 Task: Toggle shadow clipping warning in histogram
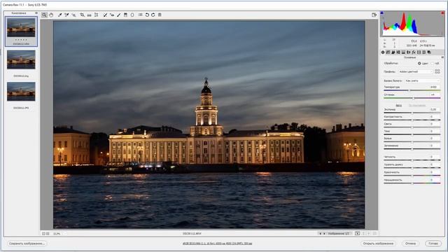pyautogui.click(x=381, y=13)
